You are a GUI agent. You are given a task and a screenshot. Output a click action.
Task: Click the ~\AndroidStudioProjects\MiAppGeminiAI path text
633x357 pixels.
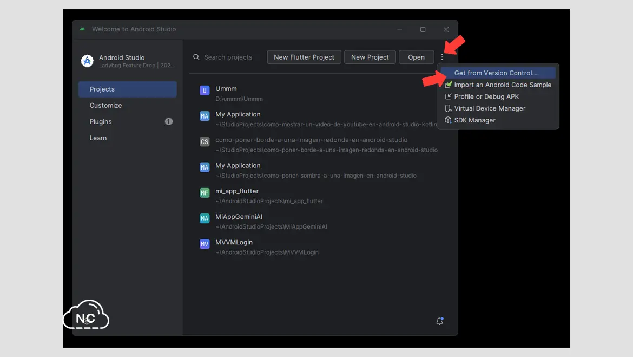[271, 226]
